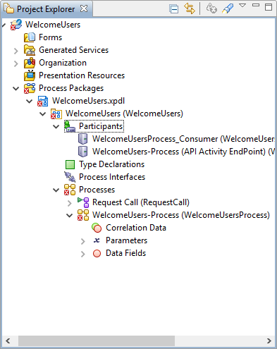The width and height of the screenshot is (277, 349).
Task: Expand the Parameters node
Action: [82, 241]
